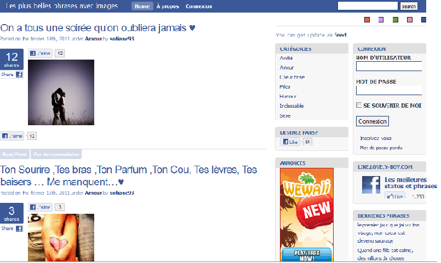Viewport: 441px width, 263px height.
Task: Open the Cœur brisé category
Action: (292, 77)
